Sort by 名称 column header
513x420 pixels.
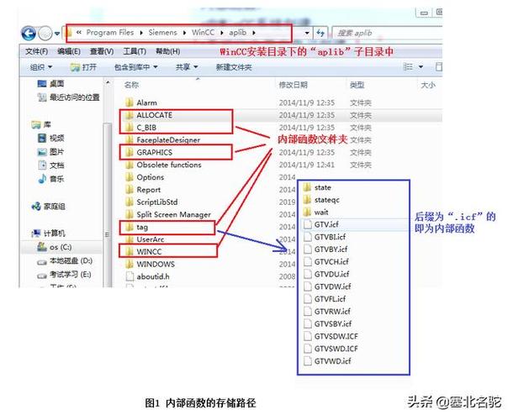pyautogui.click(x=131, y=85)
